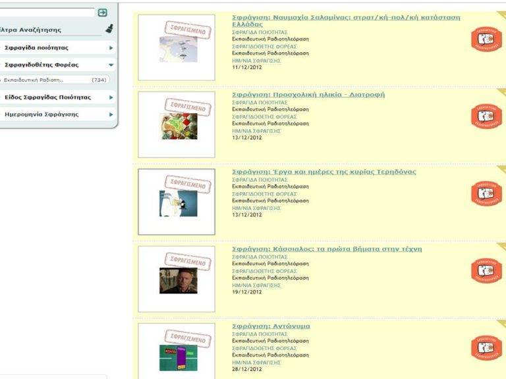Click the red seal badge for Προσχολική ηλικία
Screen dimensions: 506x379
tap(486, 116)
